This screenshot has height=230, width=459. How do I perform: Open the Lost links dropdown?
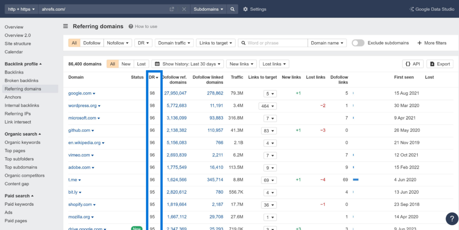coord(274,64)
